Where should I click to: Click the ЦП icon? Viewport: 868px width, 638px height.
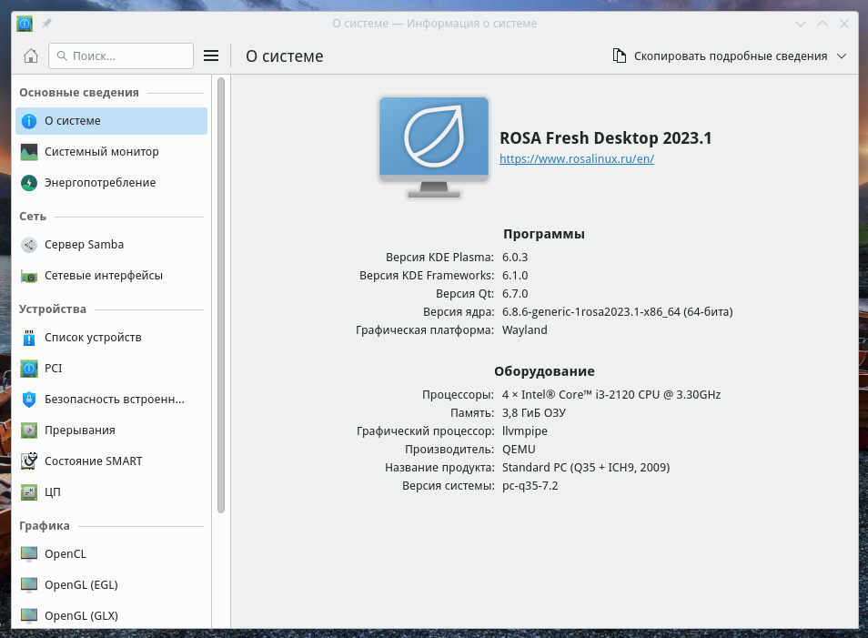[x=29, y=491]
